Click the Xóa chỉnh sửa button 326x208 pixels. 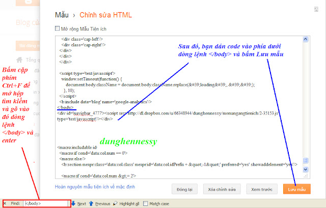pos(222,189)
